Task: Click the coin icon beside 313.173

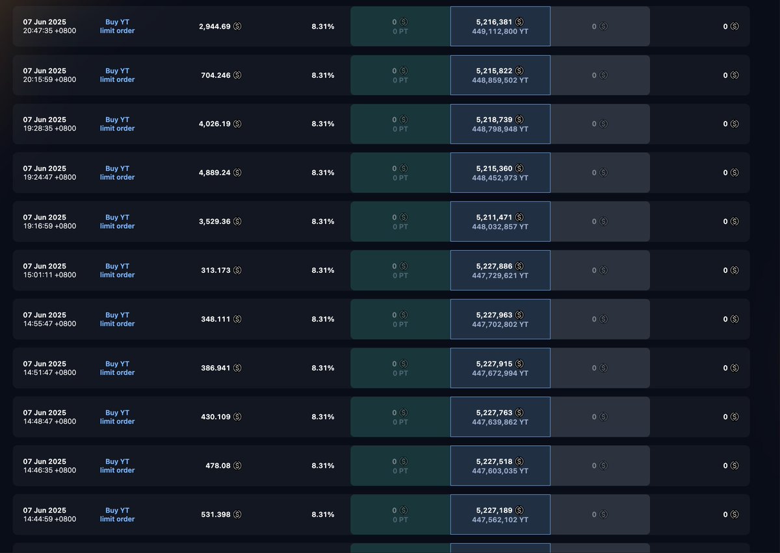Action: 237,270
